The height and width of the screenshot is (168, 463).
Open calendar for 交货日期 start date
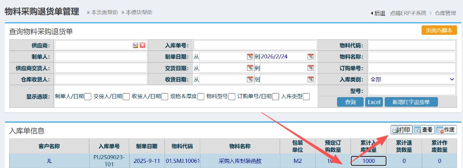pos(250,68)
